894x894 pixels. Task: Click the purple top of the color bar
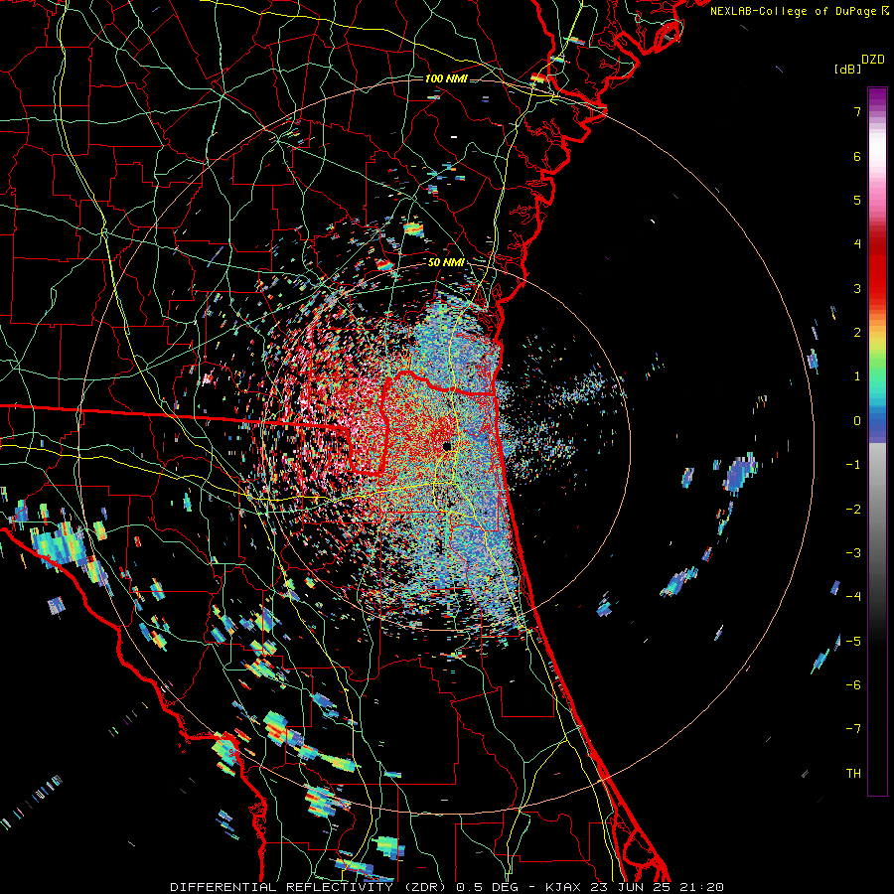tap(877, 95)
